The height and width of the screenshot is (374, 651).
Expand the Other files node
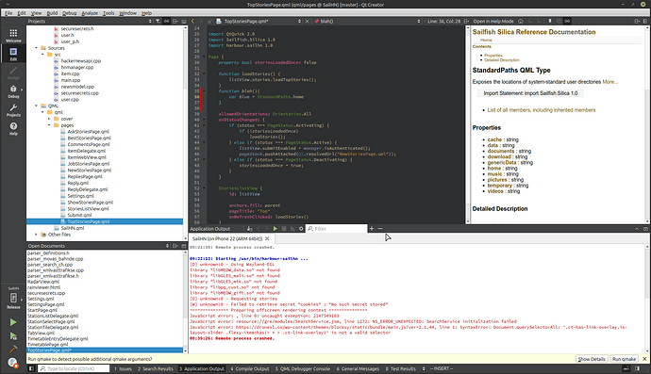pyautogui.click(x=37, y=235)
